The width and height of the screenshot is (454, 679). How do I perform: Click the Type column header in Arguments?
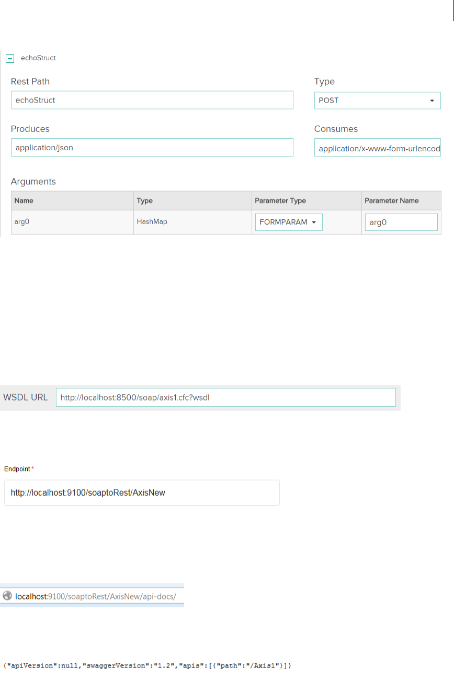[x=145, y=201]
